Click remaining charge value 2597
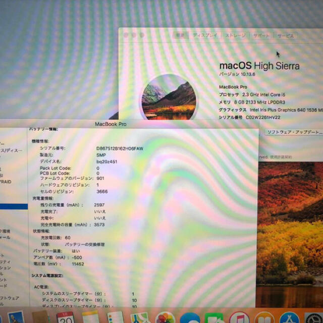The height and width of the screenshot is (323, 323). [x=99, y=205]
